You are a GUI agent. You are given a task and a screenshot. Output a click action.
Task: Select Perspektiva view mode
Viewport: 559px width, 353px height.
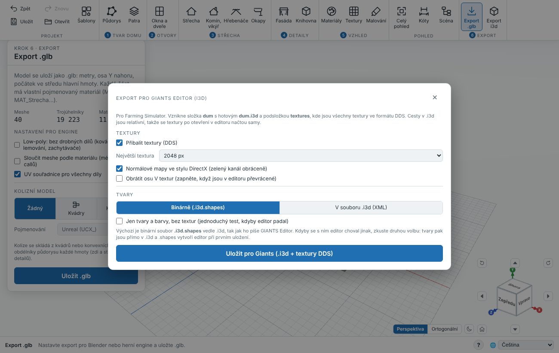[411, 329]
